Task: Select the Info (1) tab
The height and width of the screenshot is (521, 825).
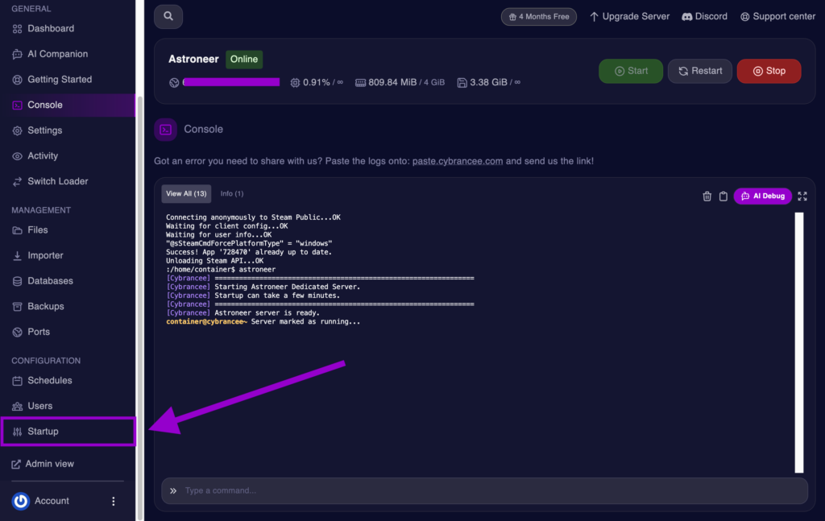Action: click(232, 193)
